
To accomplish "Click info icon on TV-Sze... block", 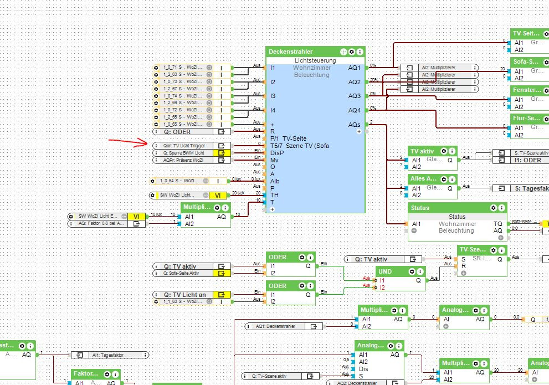I will [x=501, y=250].
